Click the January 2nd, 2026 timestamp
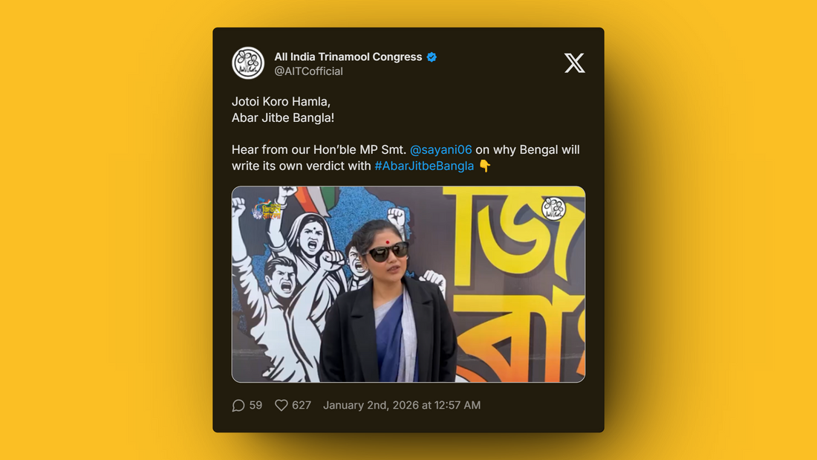 click(x=402, y=405)
